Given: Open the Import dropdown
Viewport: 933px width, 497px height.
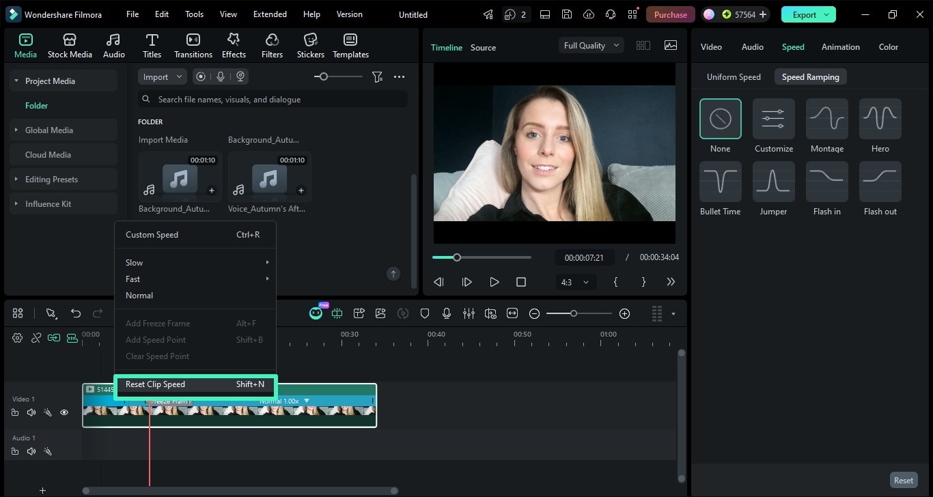Looking at the screenshot, I should click(162, 77).
